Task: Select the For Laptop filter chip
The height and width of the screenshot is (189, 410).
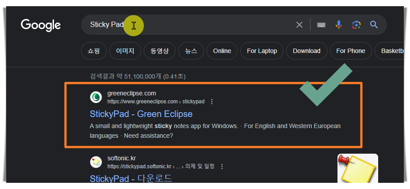Action: [x=262, y=51]
